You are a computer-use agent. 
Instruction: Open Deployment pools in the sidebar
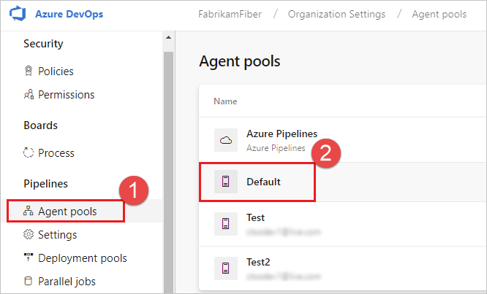[x=82, y=258]
